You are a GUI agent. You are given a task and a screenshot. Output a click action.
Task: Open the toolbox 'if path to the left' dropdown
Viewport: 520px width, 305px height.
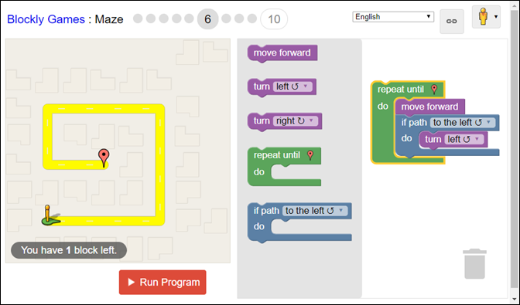[315, 211]
